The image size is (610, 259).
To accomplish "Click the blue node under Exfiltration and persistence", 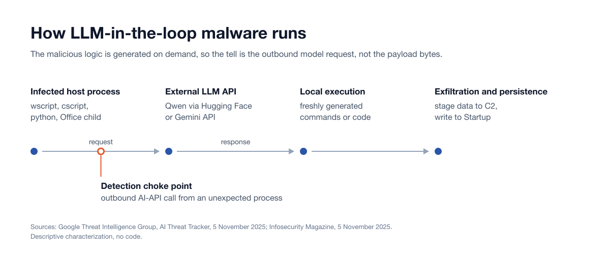I will [x=438, y=151].
